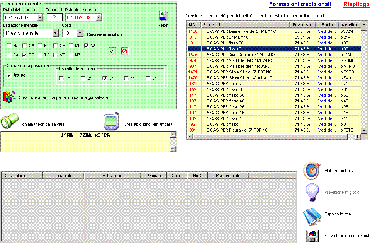The width and height of the screenshot is (370, 246).
Task: Sort results by Ruota column header
Action: 327,25
